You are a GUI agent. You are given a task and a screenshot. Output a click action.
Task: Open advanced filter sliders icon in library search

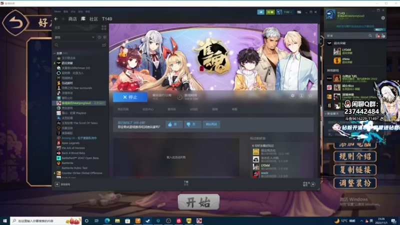(x=104, y=45)
